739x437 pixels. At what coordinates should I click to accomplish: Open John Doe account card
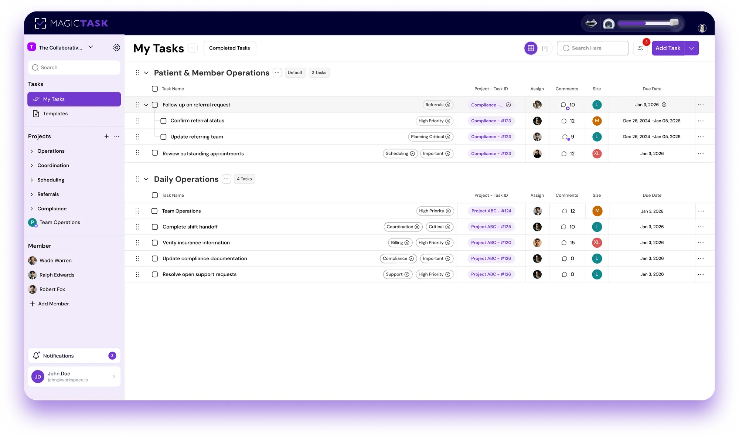tap(74, 376)
